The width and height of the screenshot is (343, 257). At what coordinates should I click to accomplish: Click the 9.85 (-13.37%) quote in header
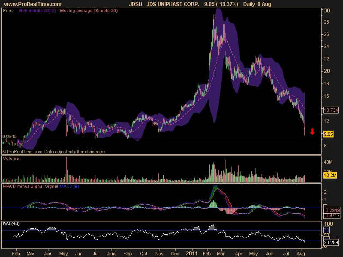[221, 4]
